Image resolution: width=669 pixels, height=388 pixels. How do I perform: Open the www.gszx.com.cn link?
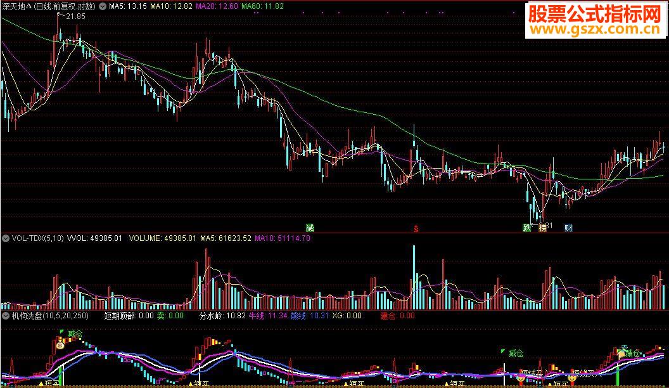(595, 29)
